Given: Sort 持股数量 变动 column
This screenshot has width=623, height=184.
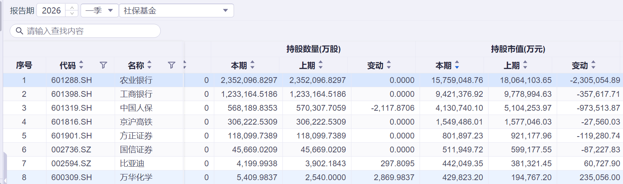Looking at the screenshot, I should coord(389,65).
